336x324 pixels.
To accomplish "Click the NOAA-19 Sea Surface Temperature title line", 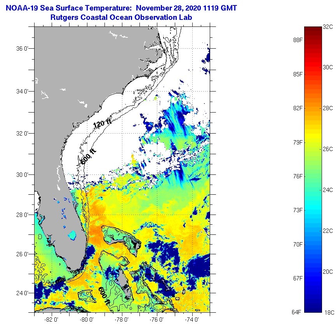I will tap(121, 8).
